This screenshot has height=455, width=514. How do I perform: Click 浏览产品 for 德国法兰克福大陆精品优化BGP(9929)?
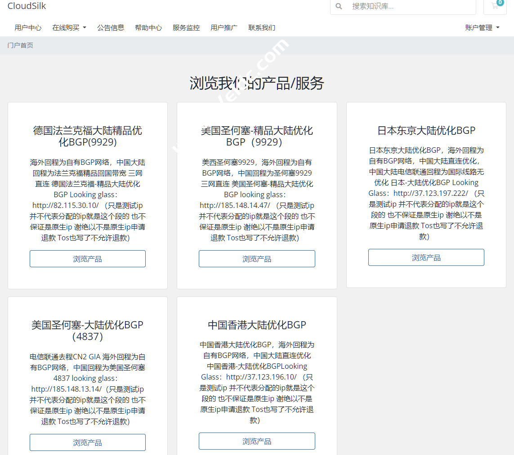coord(87,259)
